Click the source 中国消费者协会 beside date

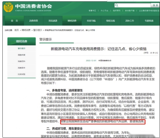pos(105,61)
